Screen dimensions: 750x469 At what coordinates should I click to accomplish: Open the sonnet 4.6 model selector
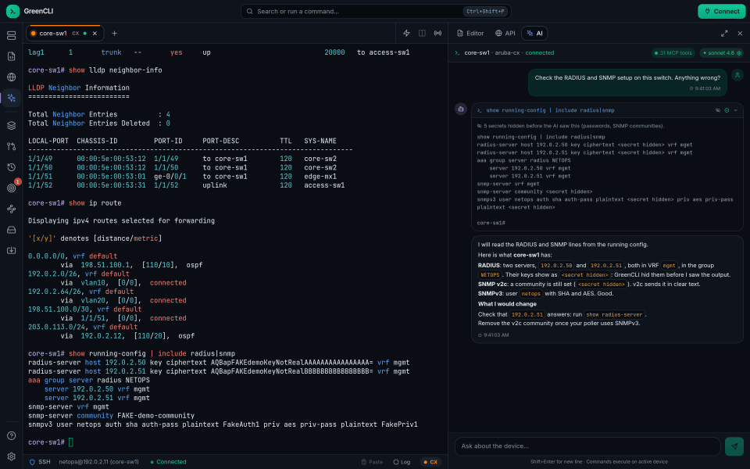click(x=722, y=52)
